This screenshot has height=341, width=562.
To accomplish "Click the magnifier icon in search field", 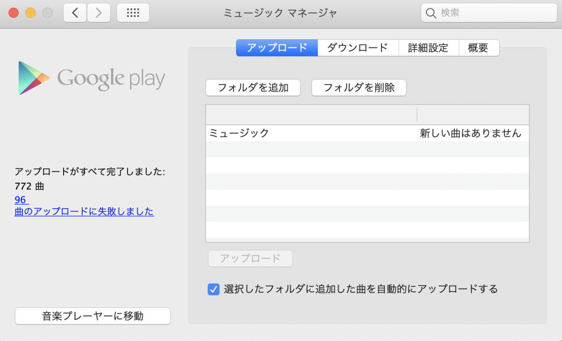I will 431,13.
